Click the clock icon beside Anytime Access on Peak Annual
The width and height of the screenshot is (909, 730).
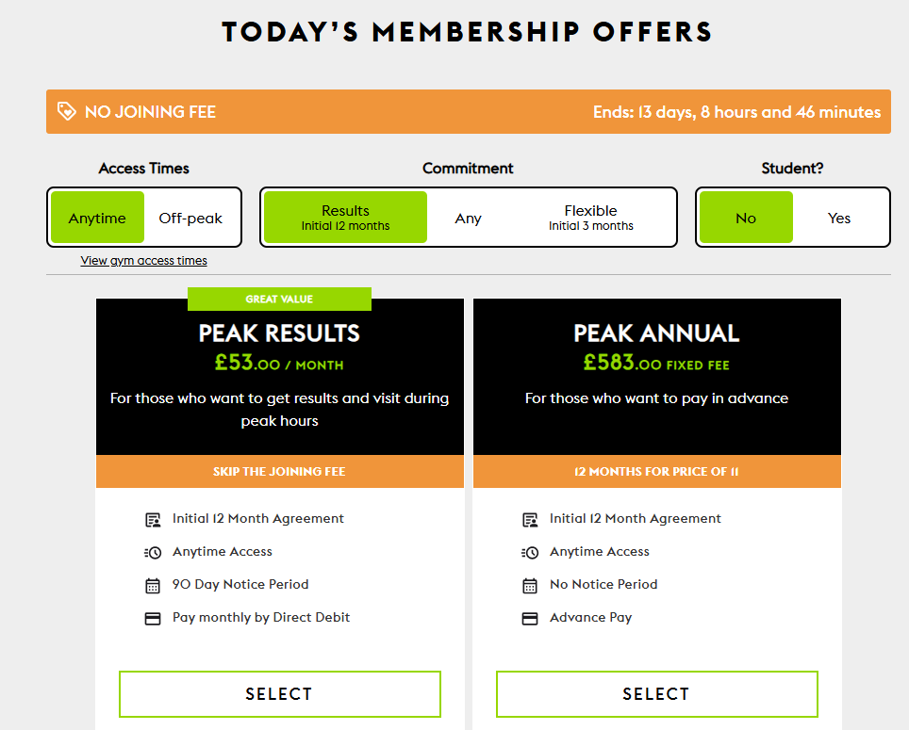[530, 551]
